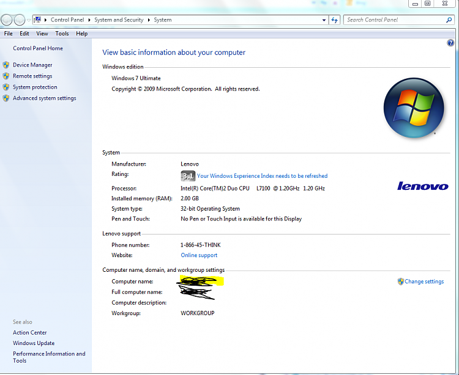459x375 pixels.
Task: Open the File menu
Action: pyautogui.click(x=8, y=34)
